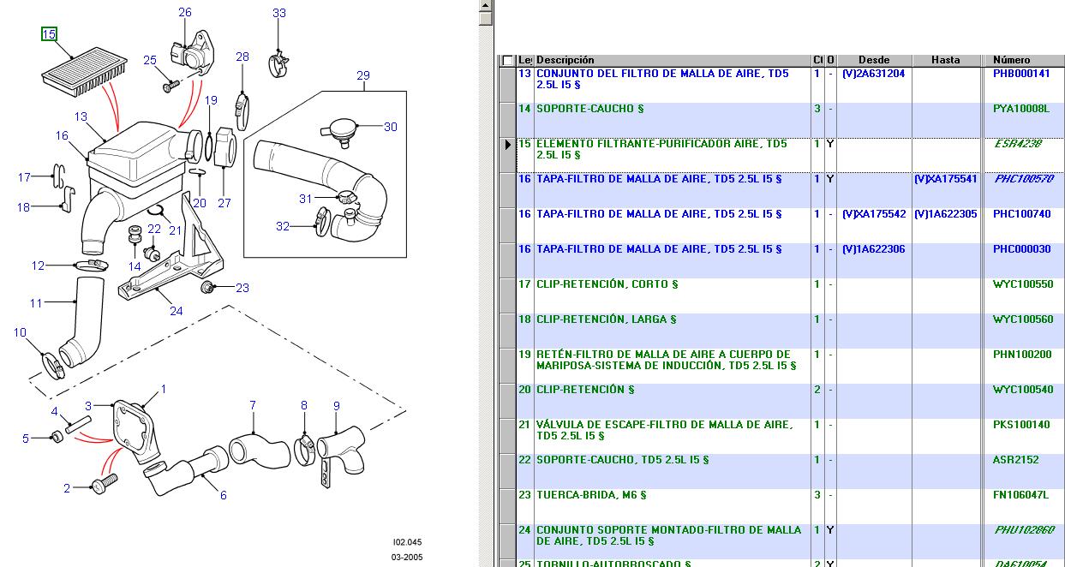The height and width of the screenshot is (567, 1065).
Task: Click callout number 33 hose clamp label
Action: pyautogui.click(x=278, y=13)
